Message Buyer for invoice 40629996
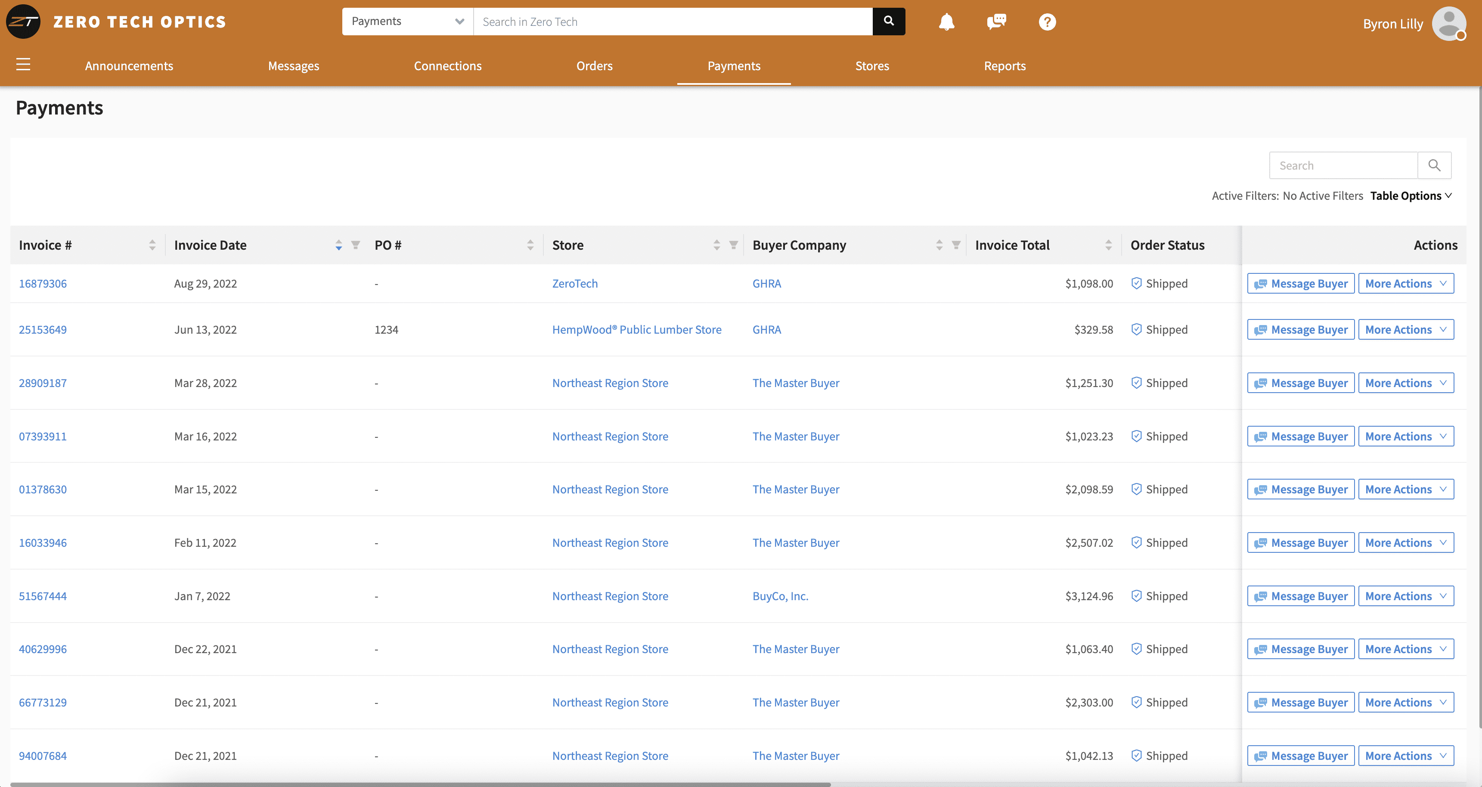The height and width of the screenshot is (787, 1482). [1300, 650]
